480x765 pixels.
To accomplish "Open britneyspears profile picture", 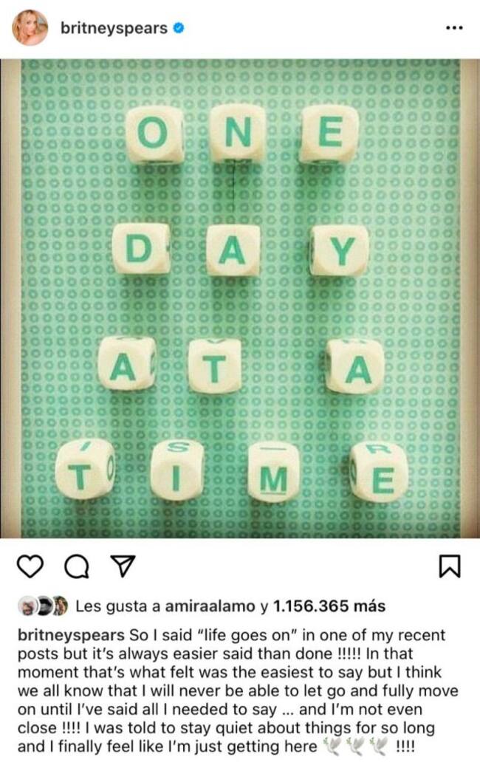I will point(30,28).
